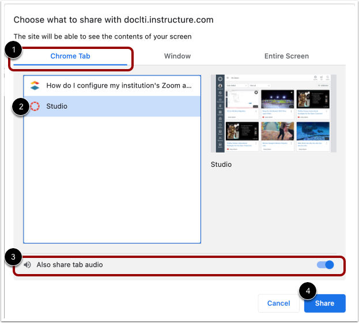This screenshot has height=323, width=359.
Task: Click the layered guide icon beside Zoom entry
Action: point(35,86)
